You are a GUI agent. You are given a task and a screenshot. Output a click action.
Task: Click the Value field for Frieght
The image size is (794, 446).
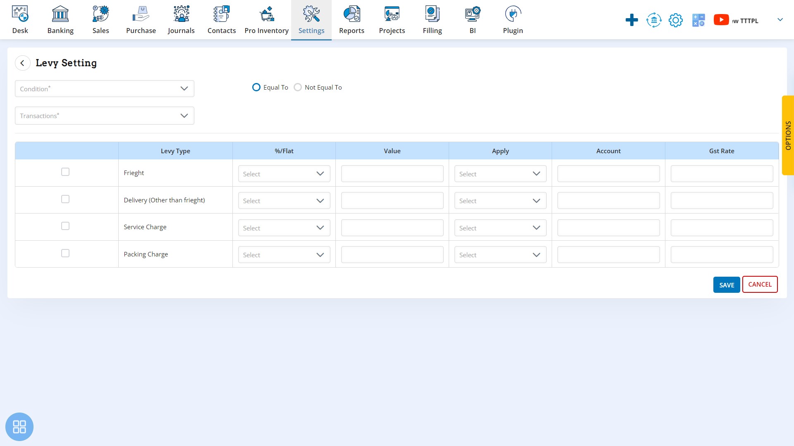[392, 173]
